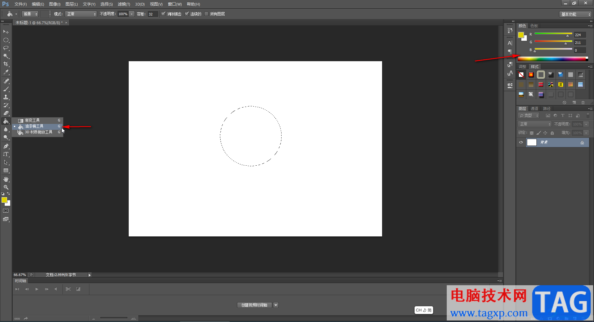Screen dimensions: 594x322
Task: Select the History Brush tool
Action: pyautogui.click(x=6, y=105)
